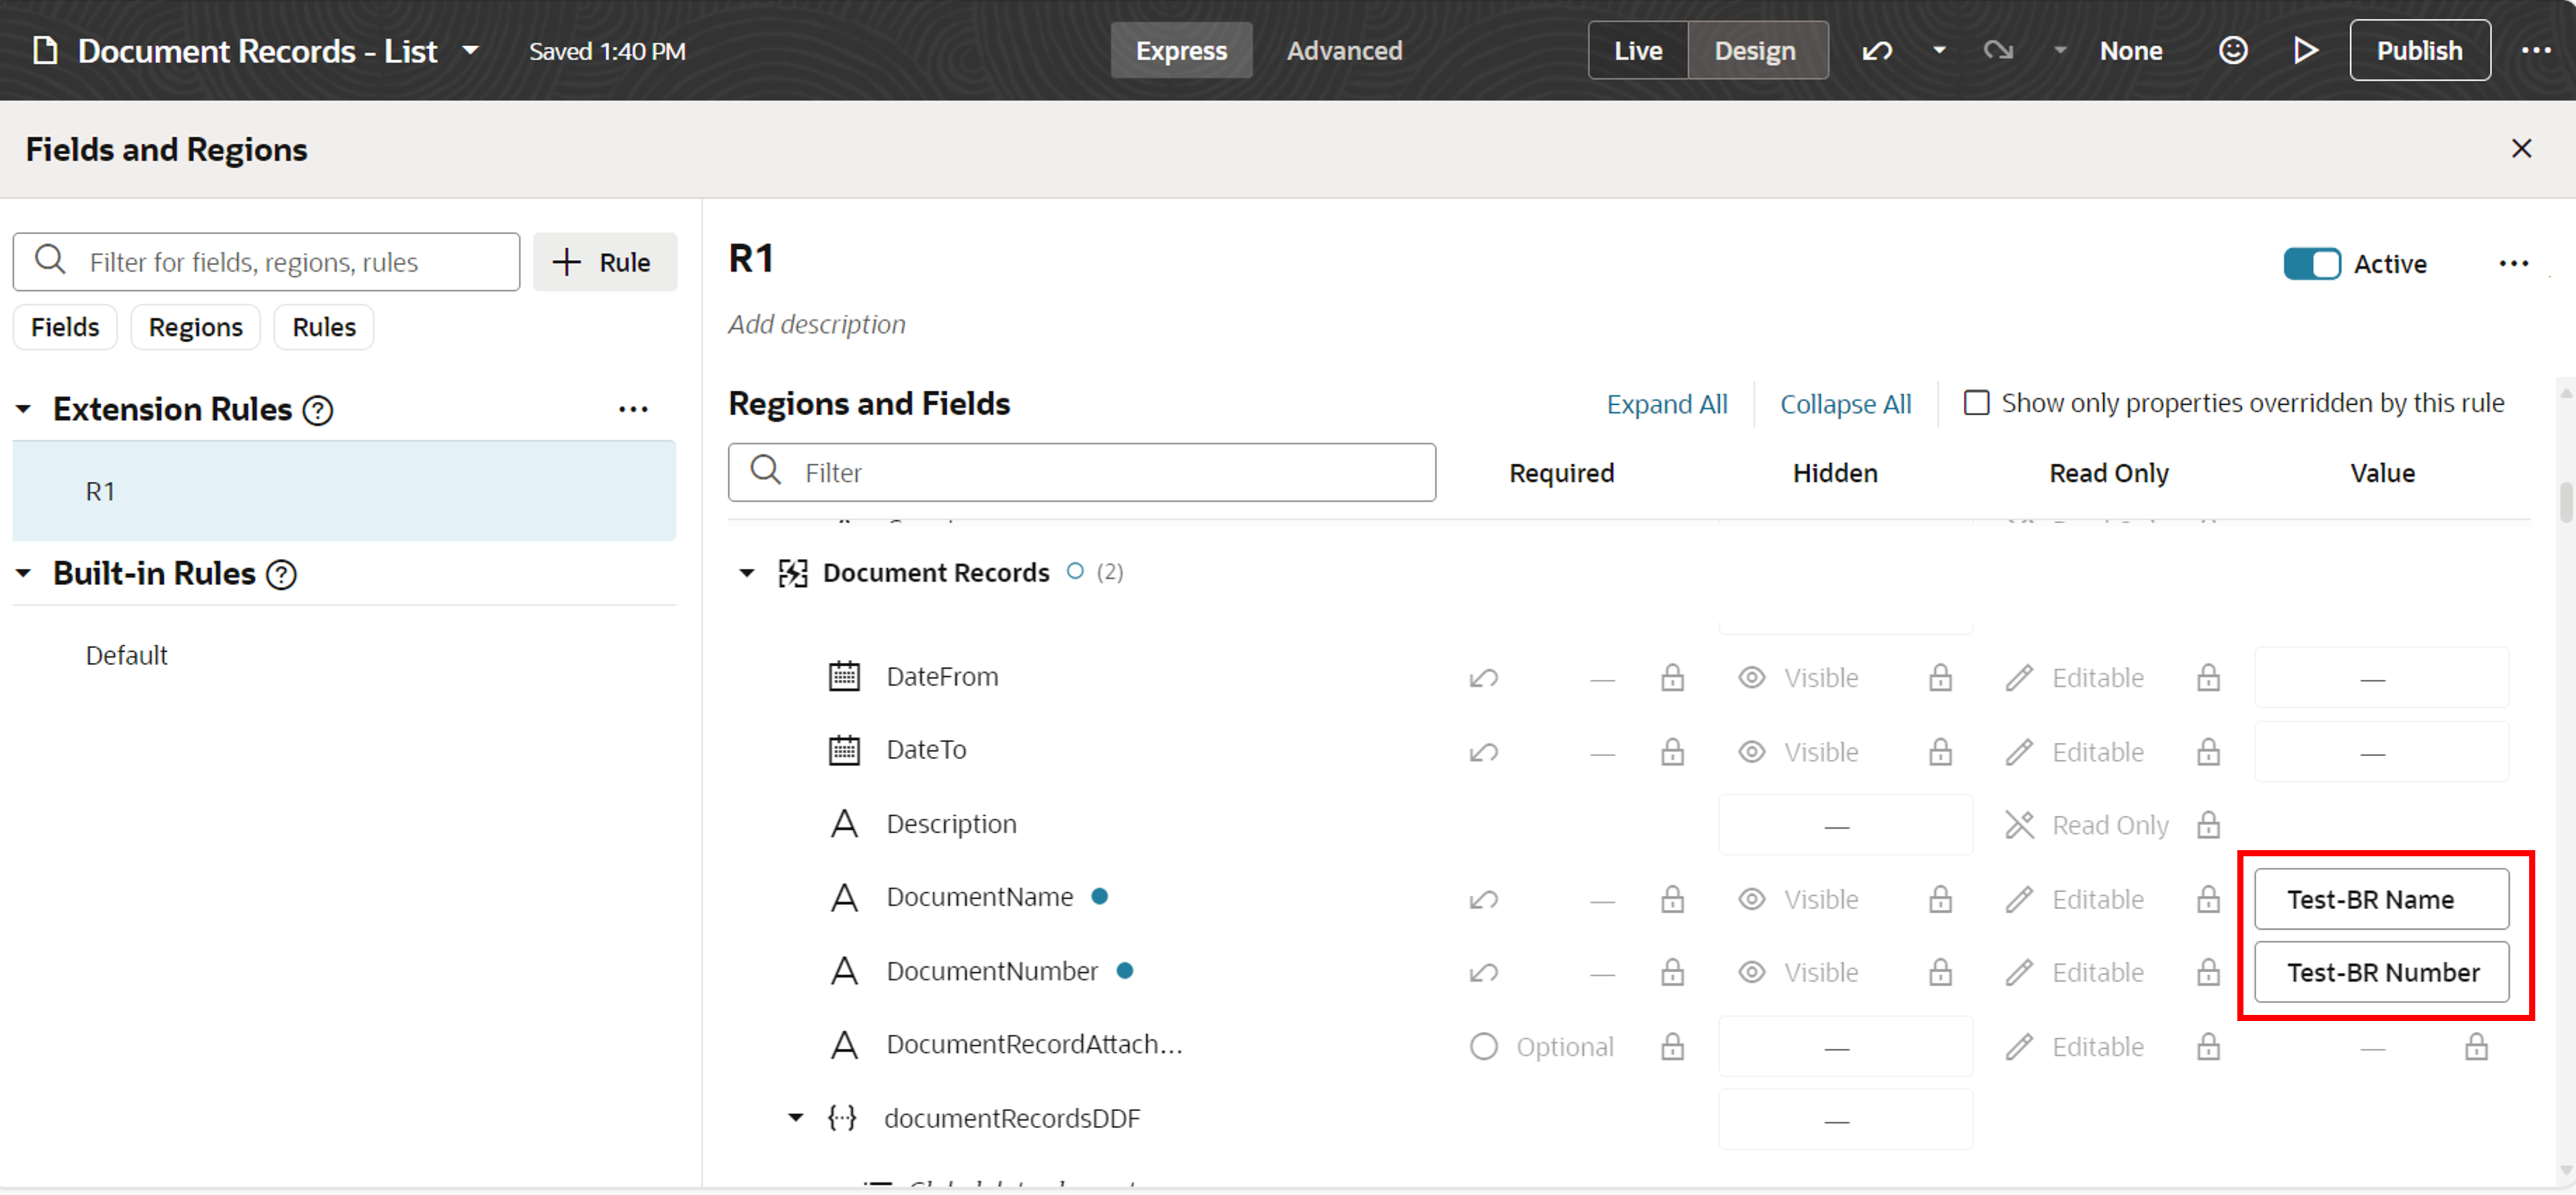2576x1195 pixels.
Task: Click Extension Rules help question icon
Action: pyautogui.click(x=318, y=410)
